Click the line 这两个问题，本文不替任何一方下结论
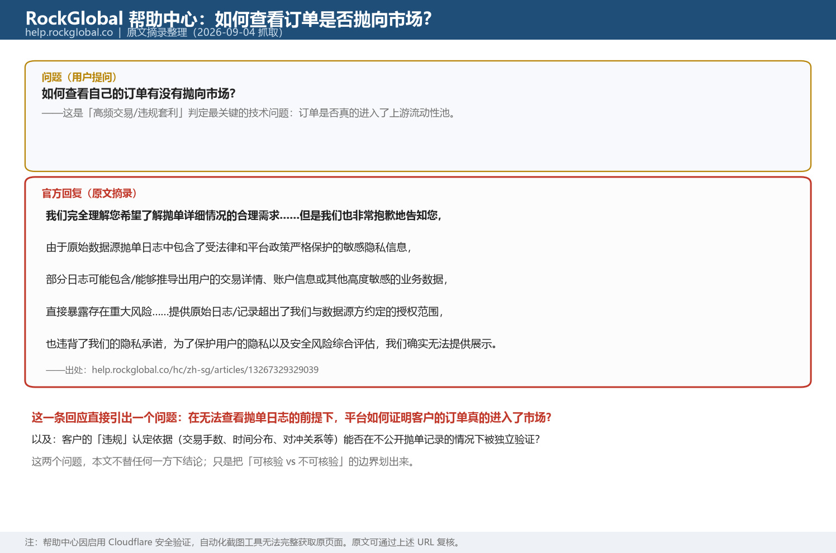 224,462
